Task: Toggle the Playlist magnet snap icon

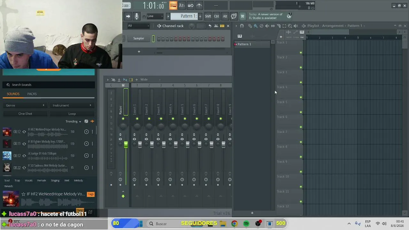Action: [242, 26]
